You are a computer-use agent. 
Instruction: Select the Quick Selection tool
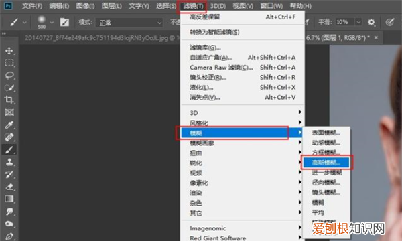click(x=9, y=88)
